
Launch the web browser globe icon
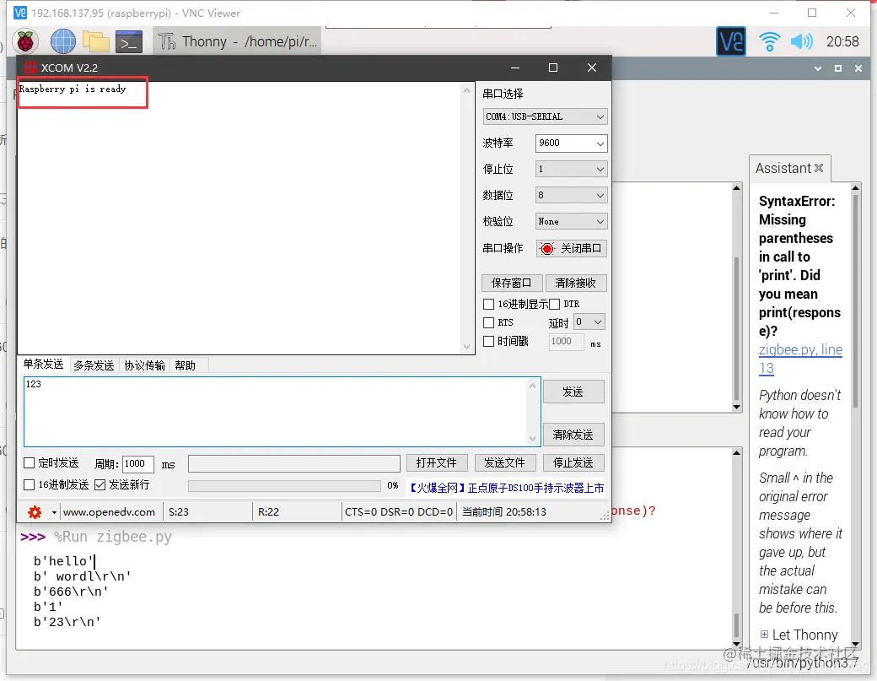tap(62, 42)
